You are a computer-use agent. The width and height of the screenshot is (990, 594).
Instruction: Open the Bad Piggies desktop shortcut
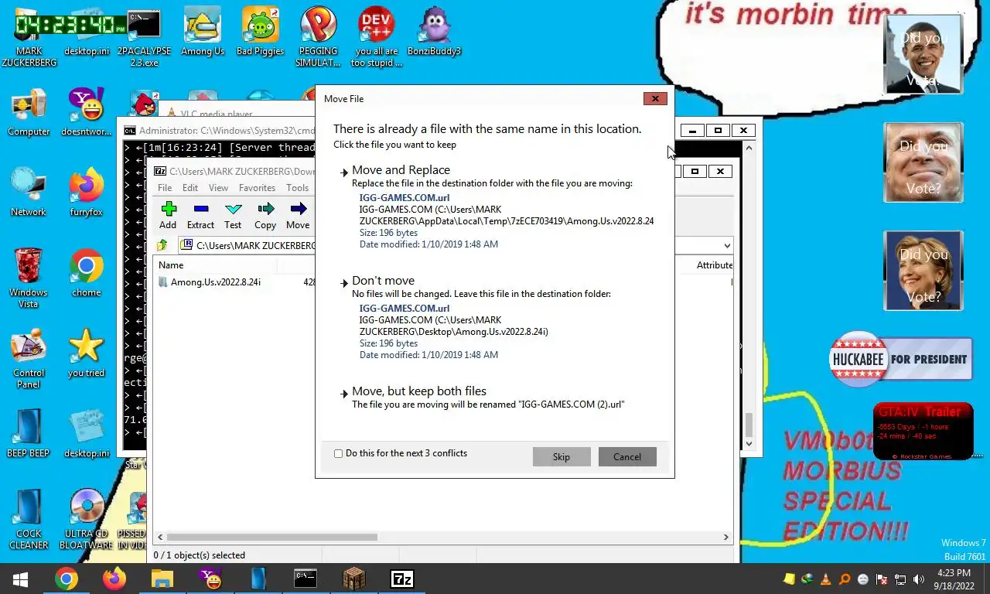[x=261, y=32]
